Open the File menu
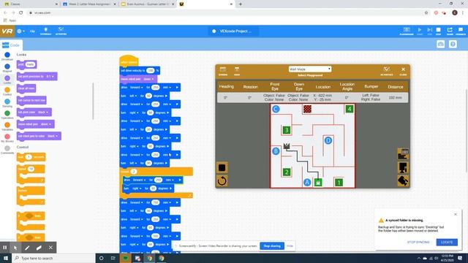Screen dimensions: 468x263 pyautogui.click(x=32, y=31)
